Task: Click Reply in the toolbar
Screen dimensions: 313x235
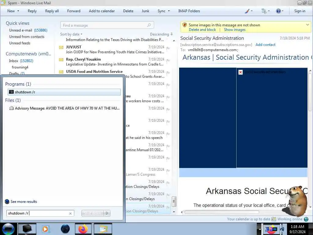Action: 32,11
